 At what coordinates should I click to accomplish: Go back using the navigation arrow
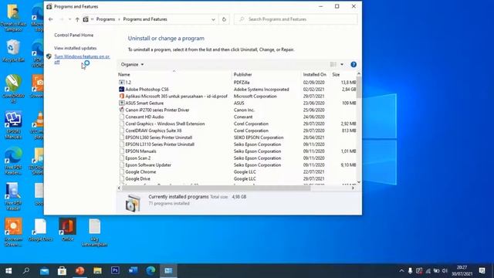[x=51, y=19]
